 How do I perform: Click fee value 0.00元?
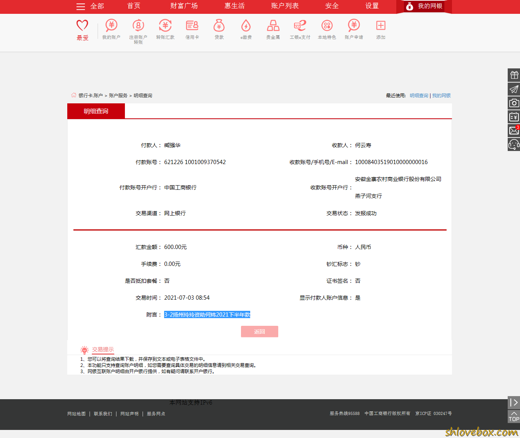click(172, 264)
